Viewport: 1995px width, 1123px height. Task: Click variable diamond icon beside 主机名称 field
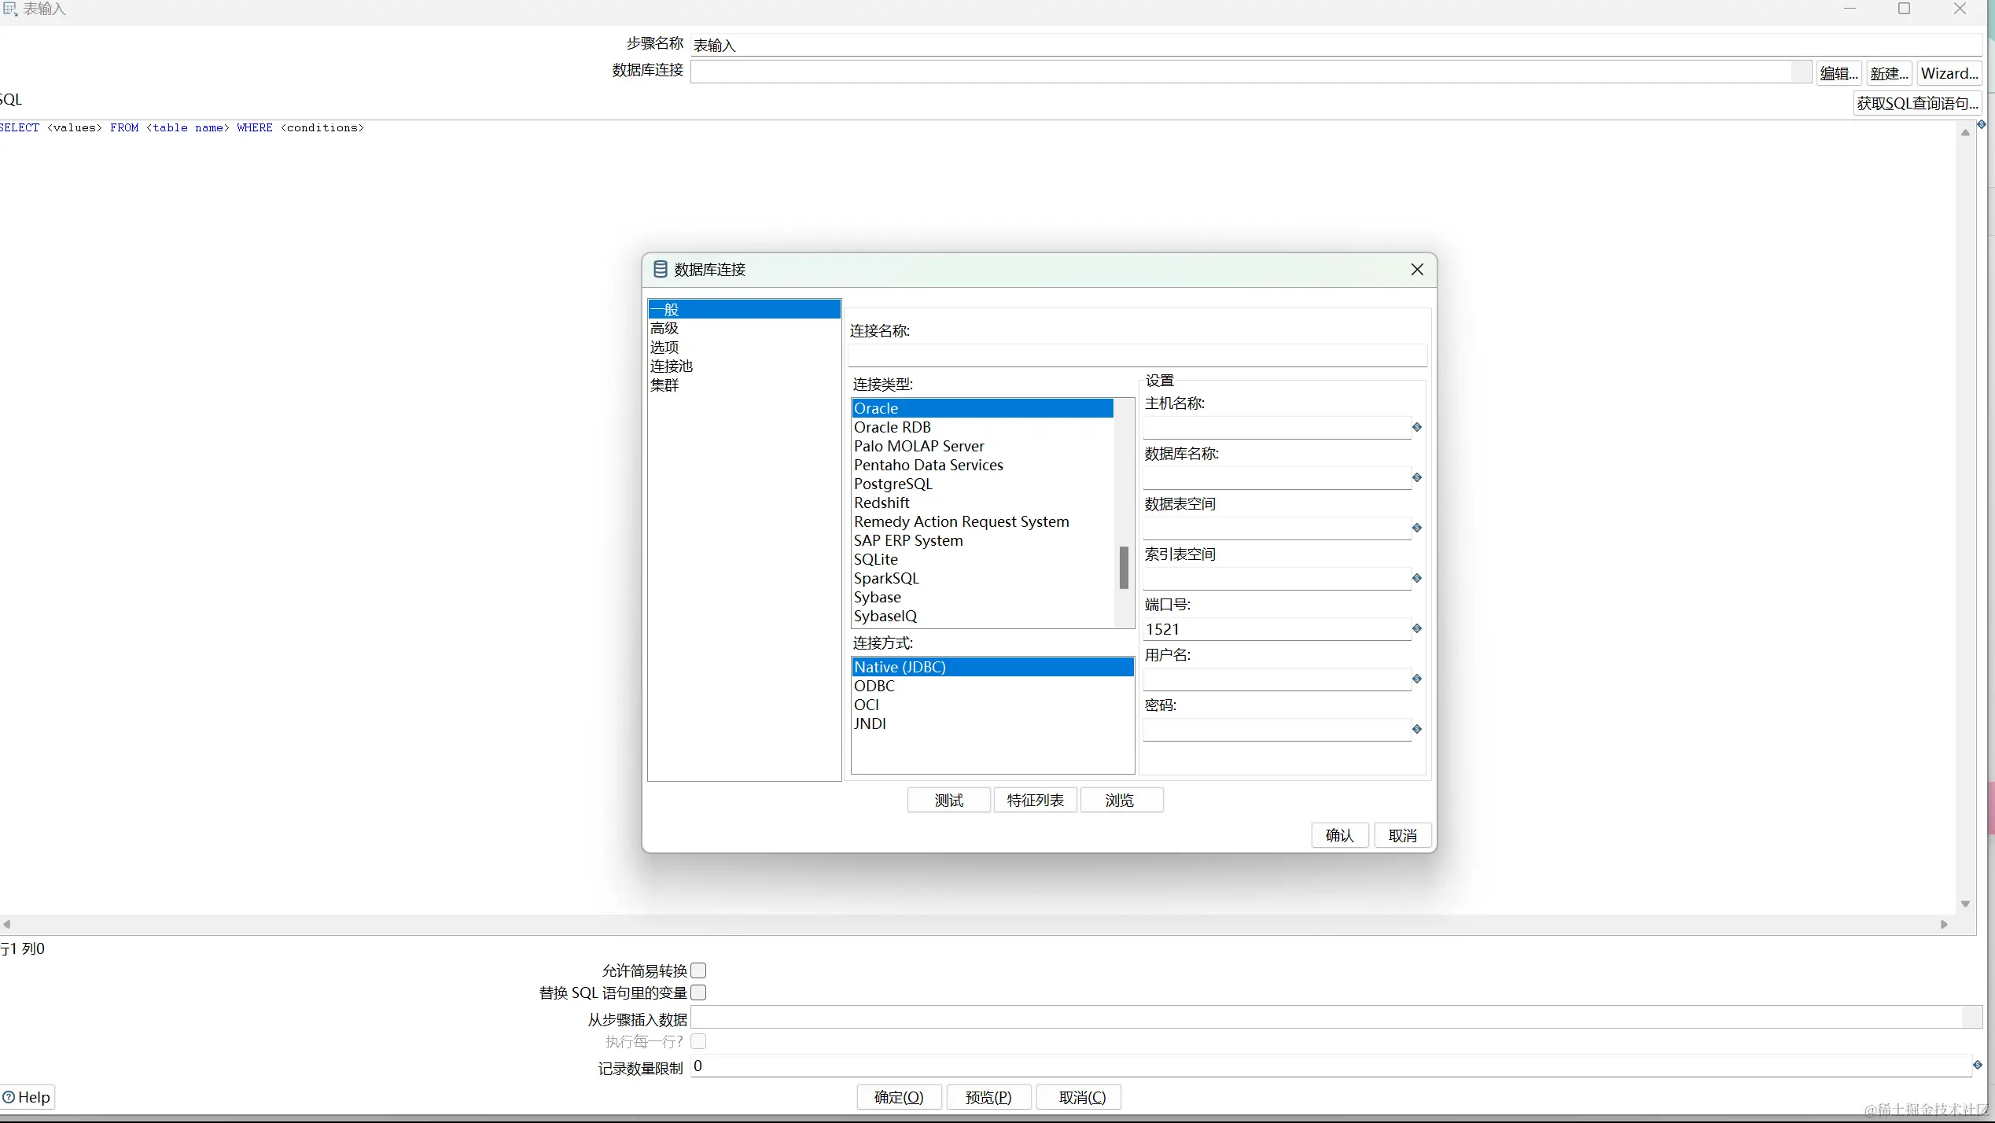(x=1416, y=427)
